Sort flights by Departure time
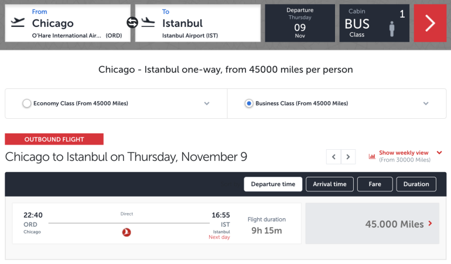The image size is (451, 264). pos(273,184)
